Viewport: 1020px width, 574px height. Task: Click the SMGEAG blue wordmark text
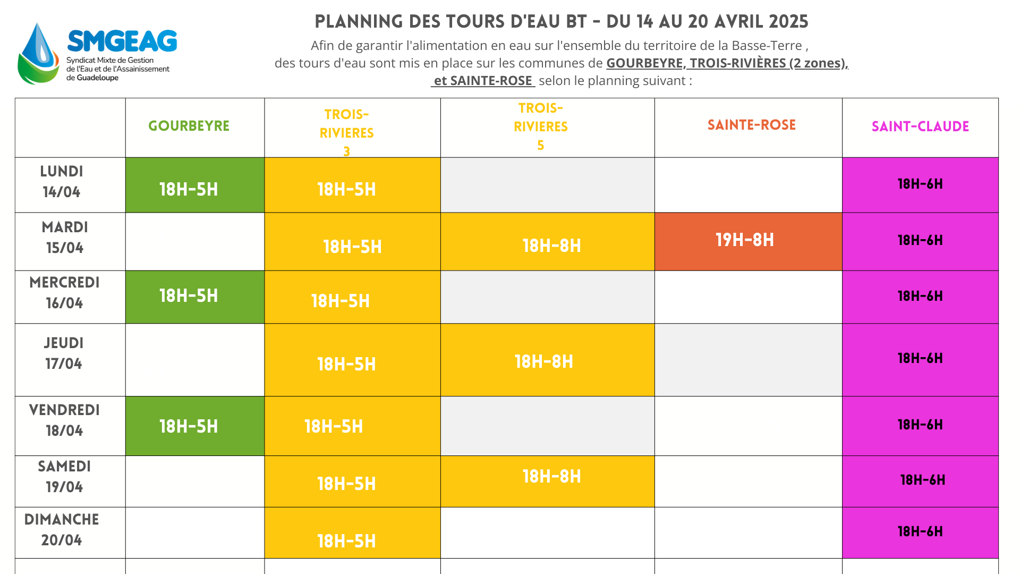[122, 41]
